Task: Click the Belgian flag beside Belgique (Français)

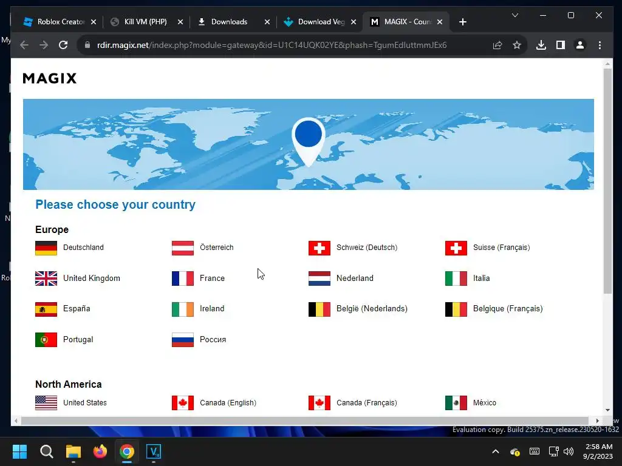Action: [x=456, y=309]
